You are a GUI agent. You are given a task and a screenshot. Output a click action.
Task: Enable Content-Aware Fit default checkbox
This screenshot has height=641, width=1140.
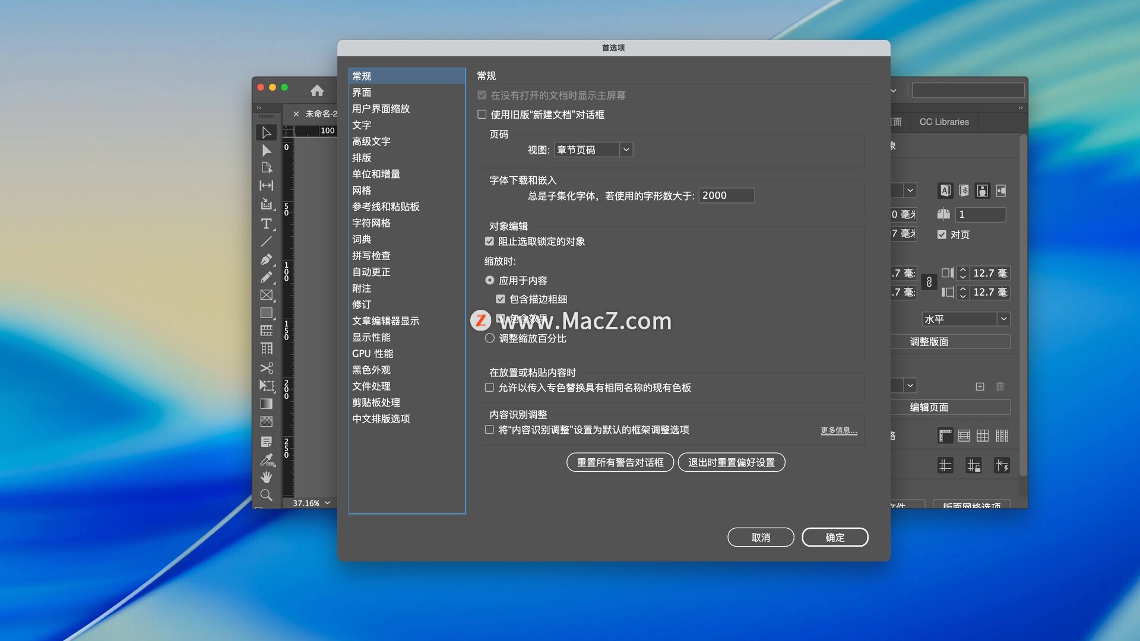(x=489, y=430)
